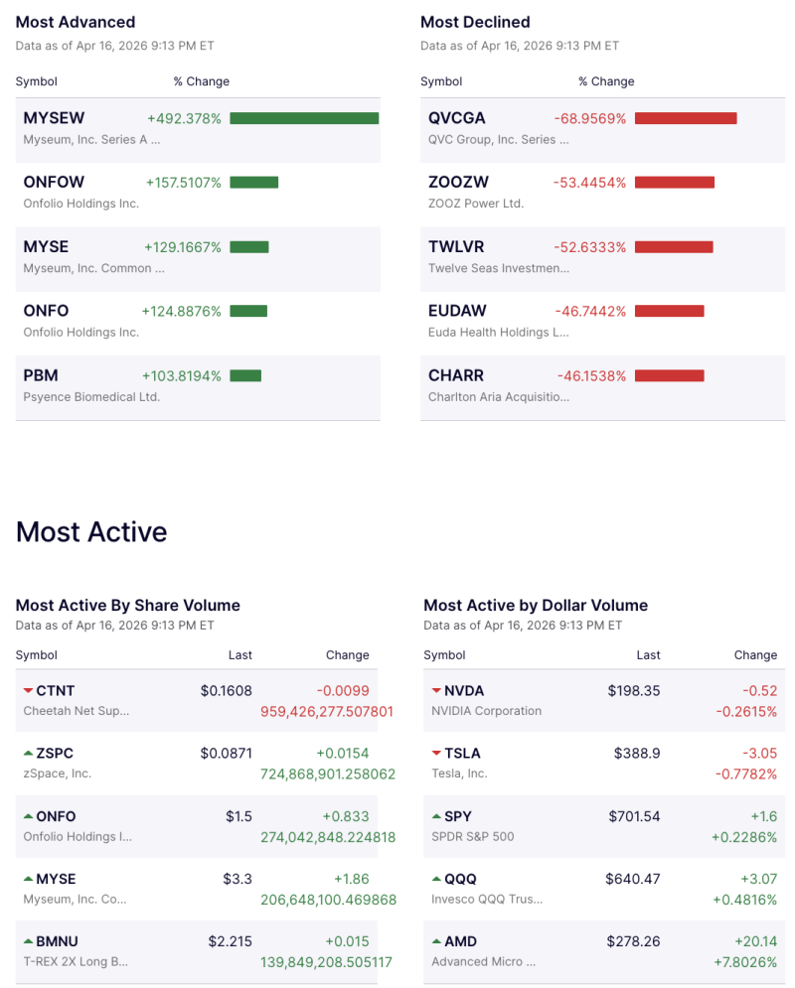Click the red down arrow beside CTNT
The height and width of the screenshot is (988, 795).
pos(26,688)
